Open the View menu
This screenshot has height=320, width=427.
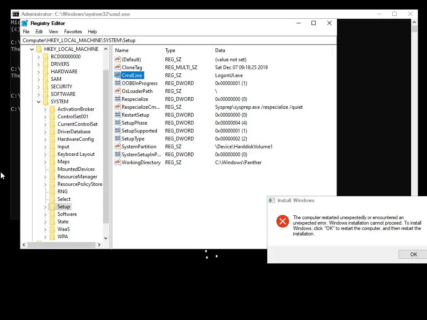point(53,32)
